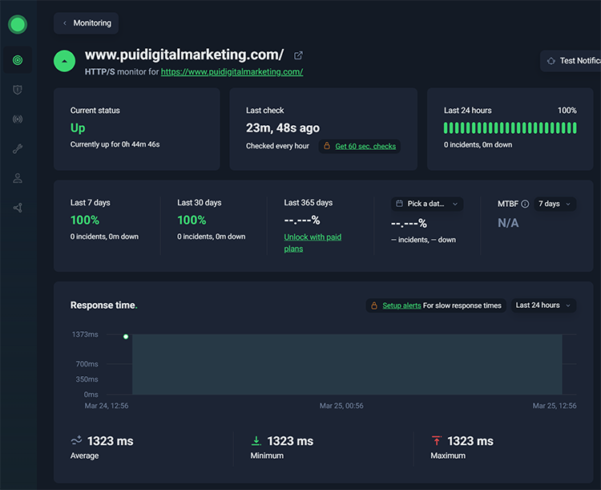Go back to Monitoring list
Image resolution: width=601 pixels, height=490 pixels.
pyautogui.click(x=87, y=23)
